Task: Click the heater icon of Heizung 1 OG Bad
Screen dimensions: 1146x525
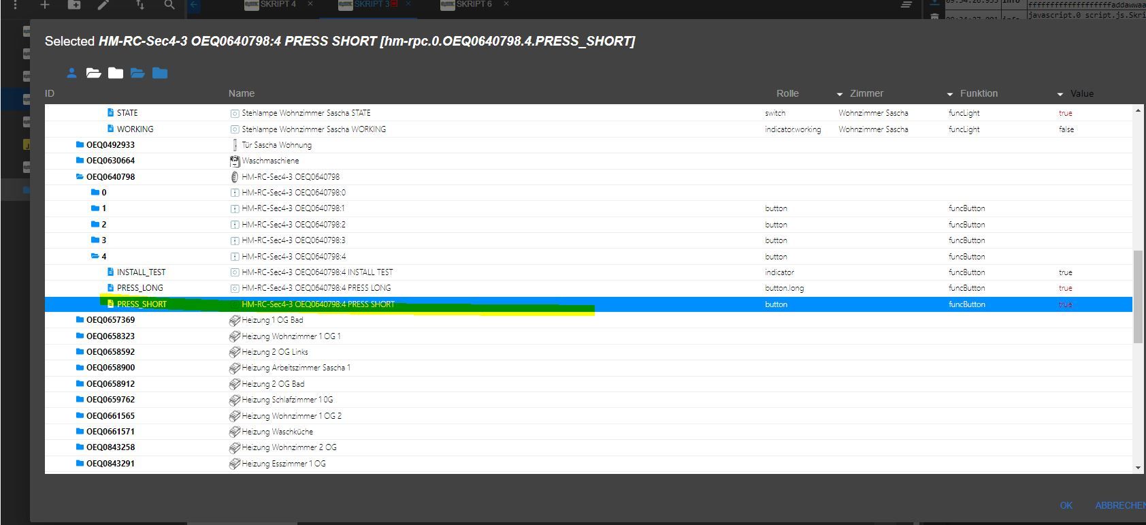Action: pyautogui.click(x=235, y=320)
